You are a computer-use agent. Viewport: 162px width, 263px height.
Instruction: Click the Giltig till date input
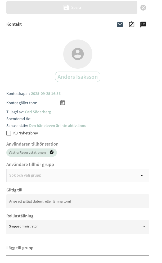(78, 201)
